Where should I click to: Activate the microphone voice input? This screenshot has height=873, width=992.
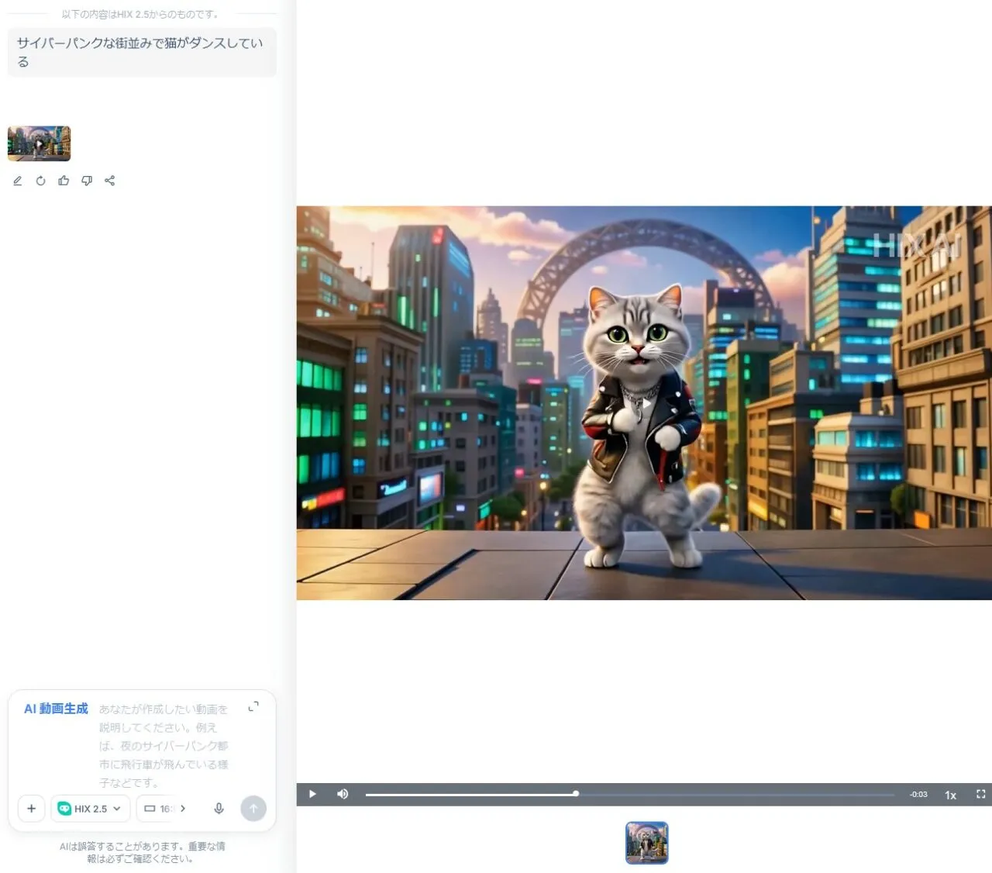click(219, 809)
